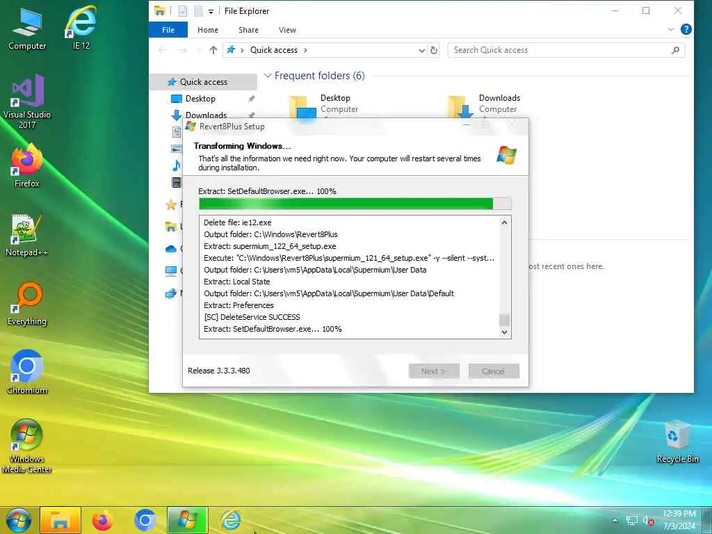Open Visual Studio 2017 desktop shortcut
This screenshot has width=712, height=534.
pyautogui.click(x=27, y=102)
